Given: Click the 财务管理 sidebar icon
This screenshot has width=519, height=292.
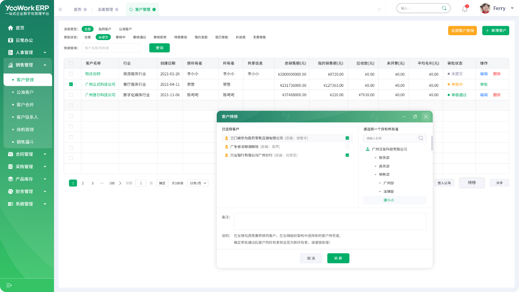Looking at the screenshot, I should [x=10, y=191].
